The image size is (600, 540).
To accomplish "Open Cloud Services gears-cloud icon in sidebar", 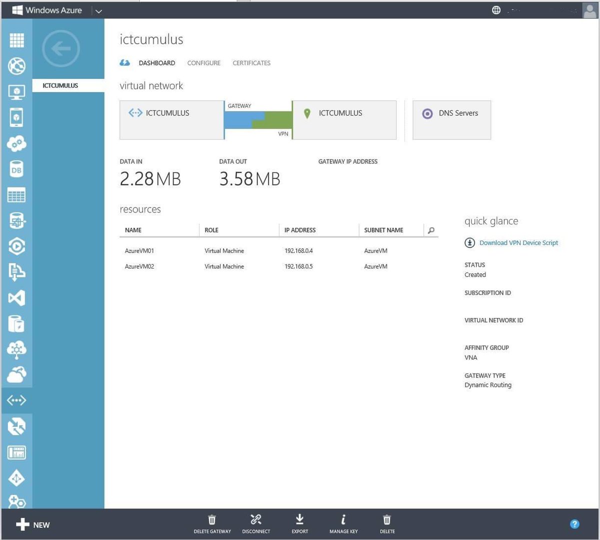I will pos(16,143).
